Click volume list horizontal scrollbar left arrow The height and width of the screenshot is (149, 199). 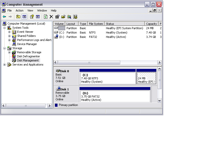coord(56,62)
